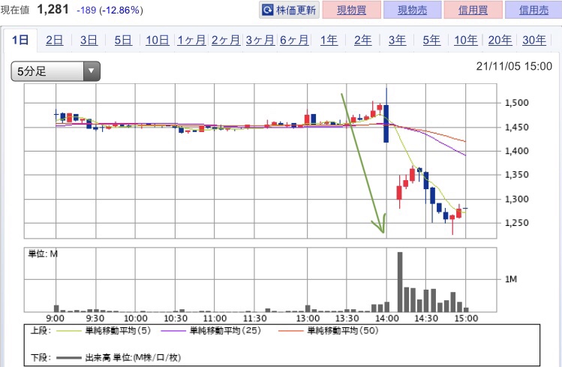Click the 単位: M label
Viewport: 562px width, 367px height.
[43, 254]
